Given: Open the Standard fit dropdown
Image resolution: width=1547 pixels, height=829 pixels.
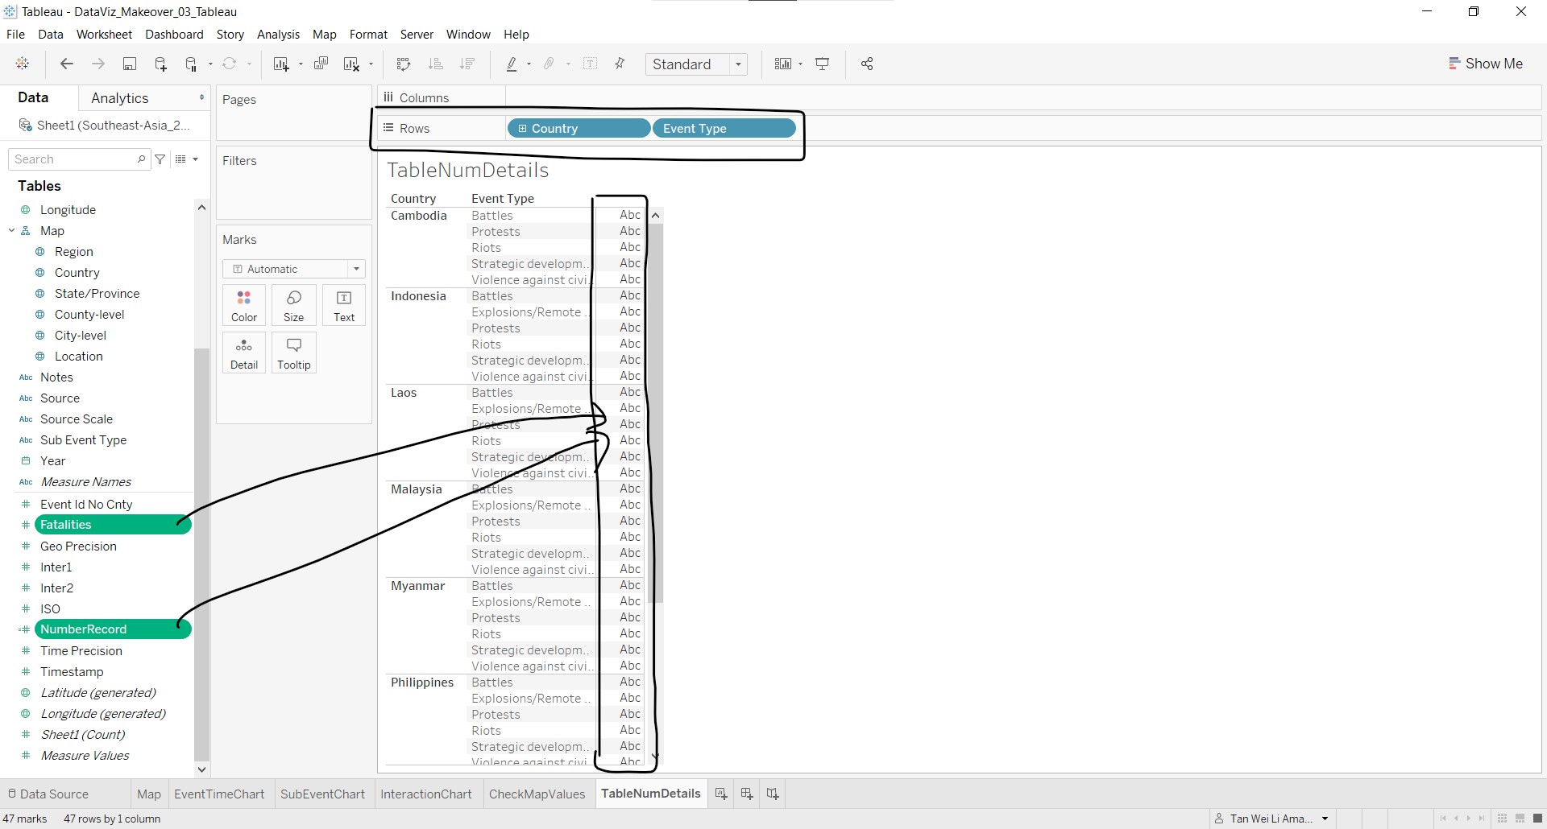Looking at the screenshot, I should tap(738, 64).
